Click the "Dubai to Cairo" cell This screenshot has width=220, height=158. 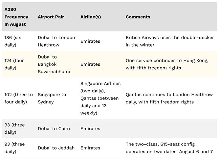tap(54, 129)
